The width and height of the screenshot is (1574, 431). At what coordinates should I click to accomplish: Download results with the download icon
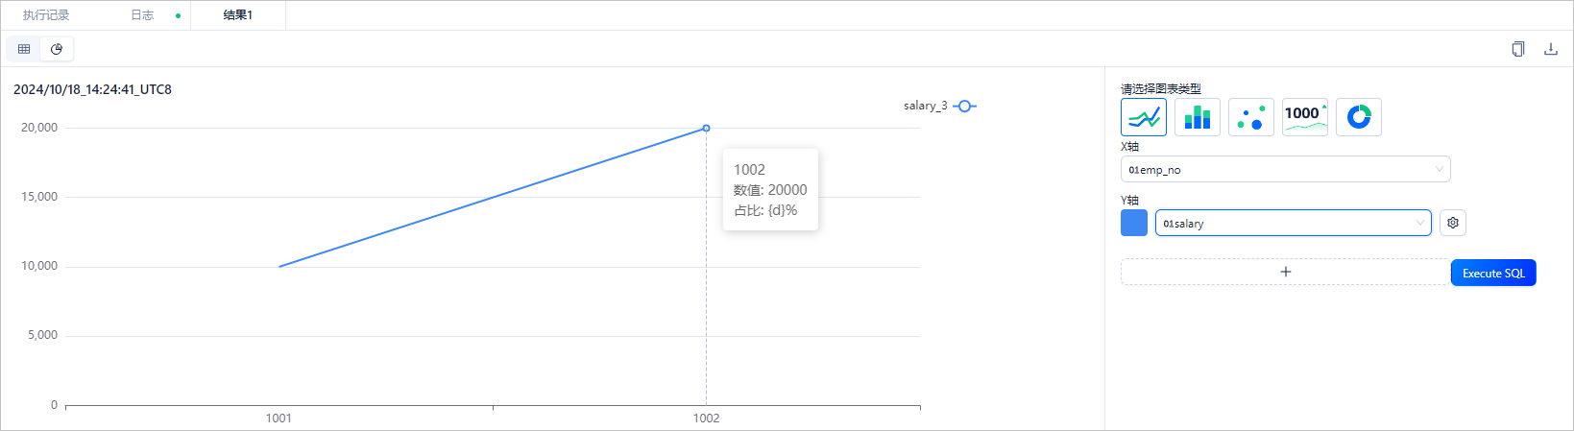point(1550,49)
